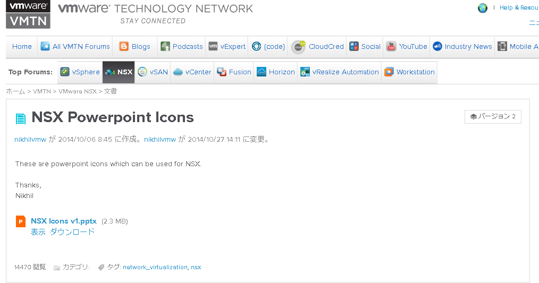Click the ダウンロード download link
Viewport: 539px width, 283px height.
(72, 232)
